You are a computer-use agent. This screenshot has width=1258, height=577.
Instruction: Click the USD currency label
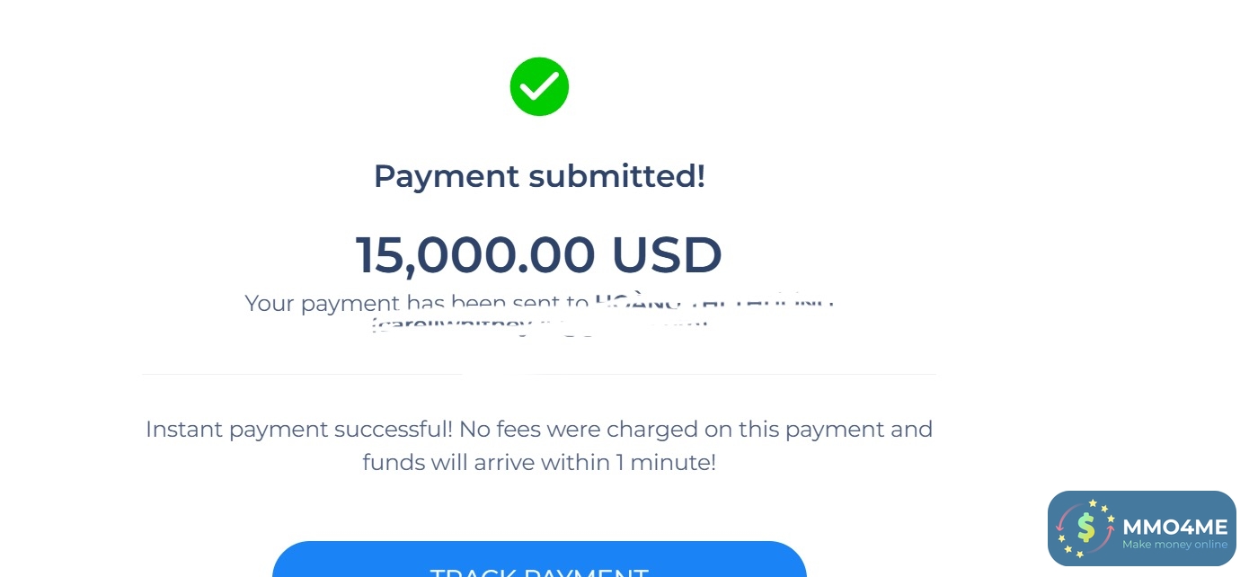[667, 254]
